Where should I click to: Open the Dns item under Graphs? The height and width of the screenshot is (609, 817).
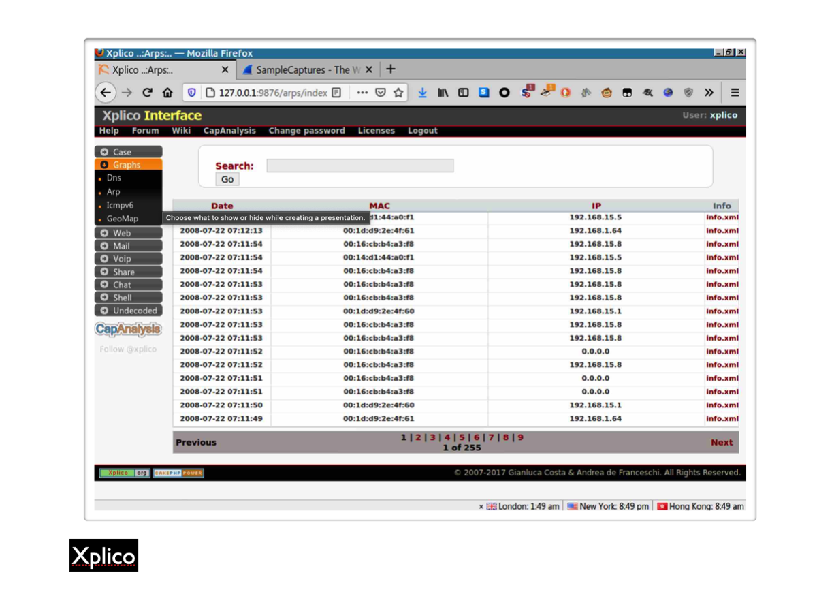click(114, 178)
